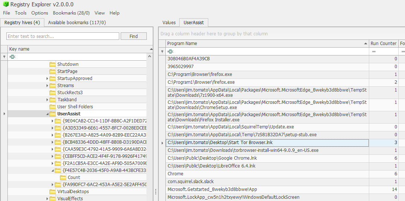Click {CAA59E3C key folder icon
This screenshot has height=201, width=405.
pos(58,149)
